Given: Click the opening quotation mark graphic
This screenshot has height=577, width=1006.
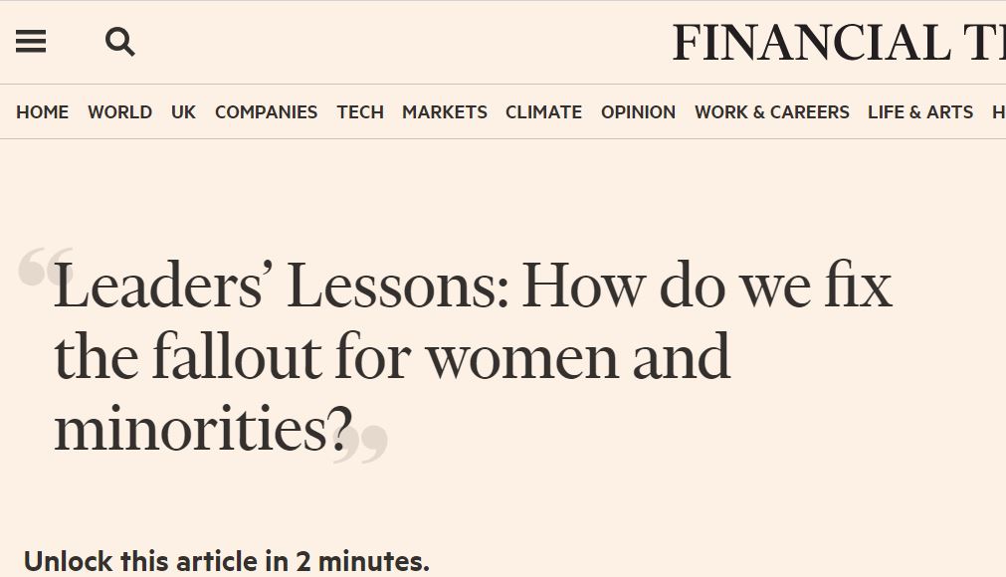Looking at the screenshot, I should pos(45,266).
